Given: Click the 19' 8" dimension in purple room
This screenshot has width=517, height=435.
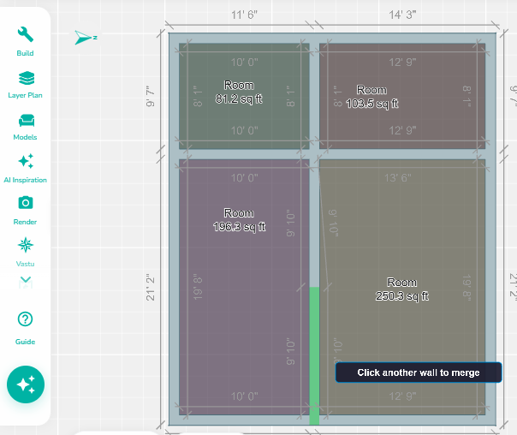Looking at the screenshot, I should point(198,287).
